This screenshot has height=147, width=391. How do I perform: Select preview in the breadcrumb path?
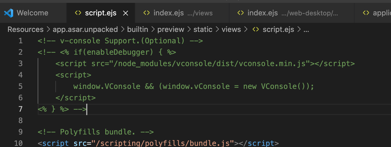[171, 29]
